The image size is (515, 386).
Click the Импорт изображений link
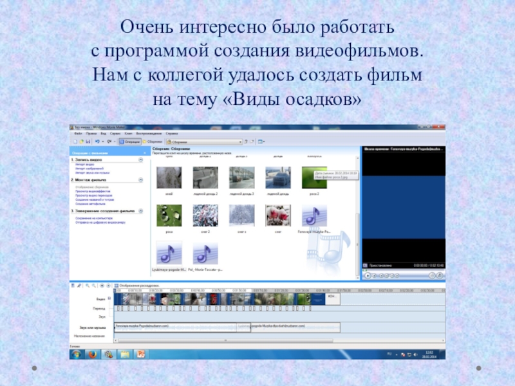(x=89, y=169)
